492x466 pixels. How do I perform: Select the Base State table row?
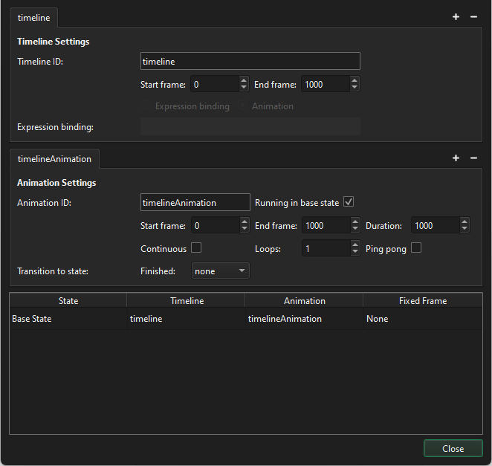67,319
